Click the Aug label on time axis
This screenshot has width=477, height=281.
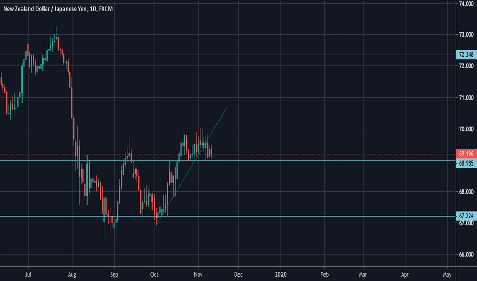(x=72, y=275)
